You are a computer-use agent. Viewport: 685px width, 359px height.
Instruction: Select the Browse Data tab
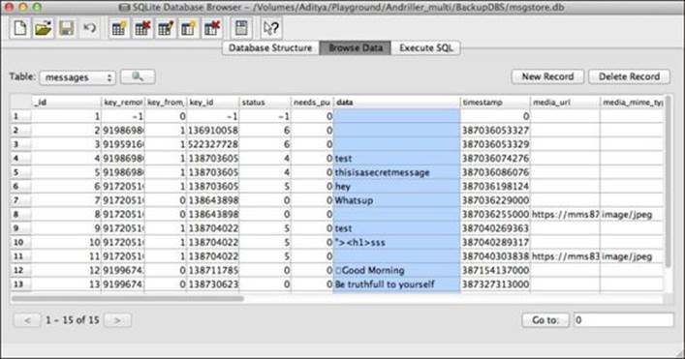coord(356,48)
